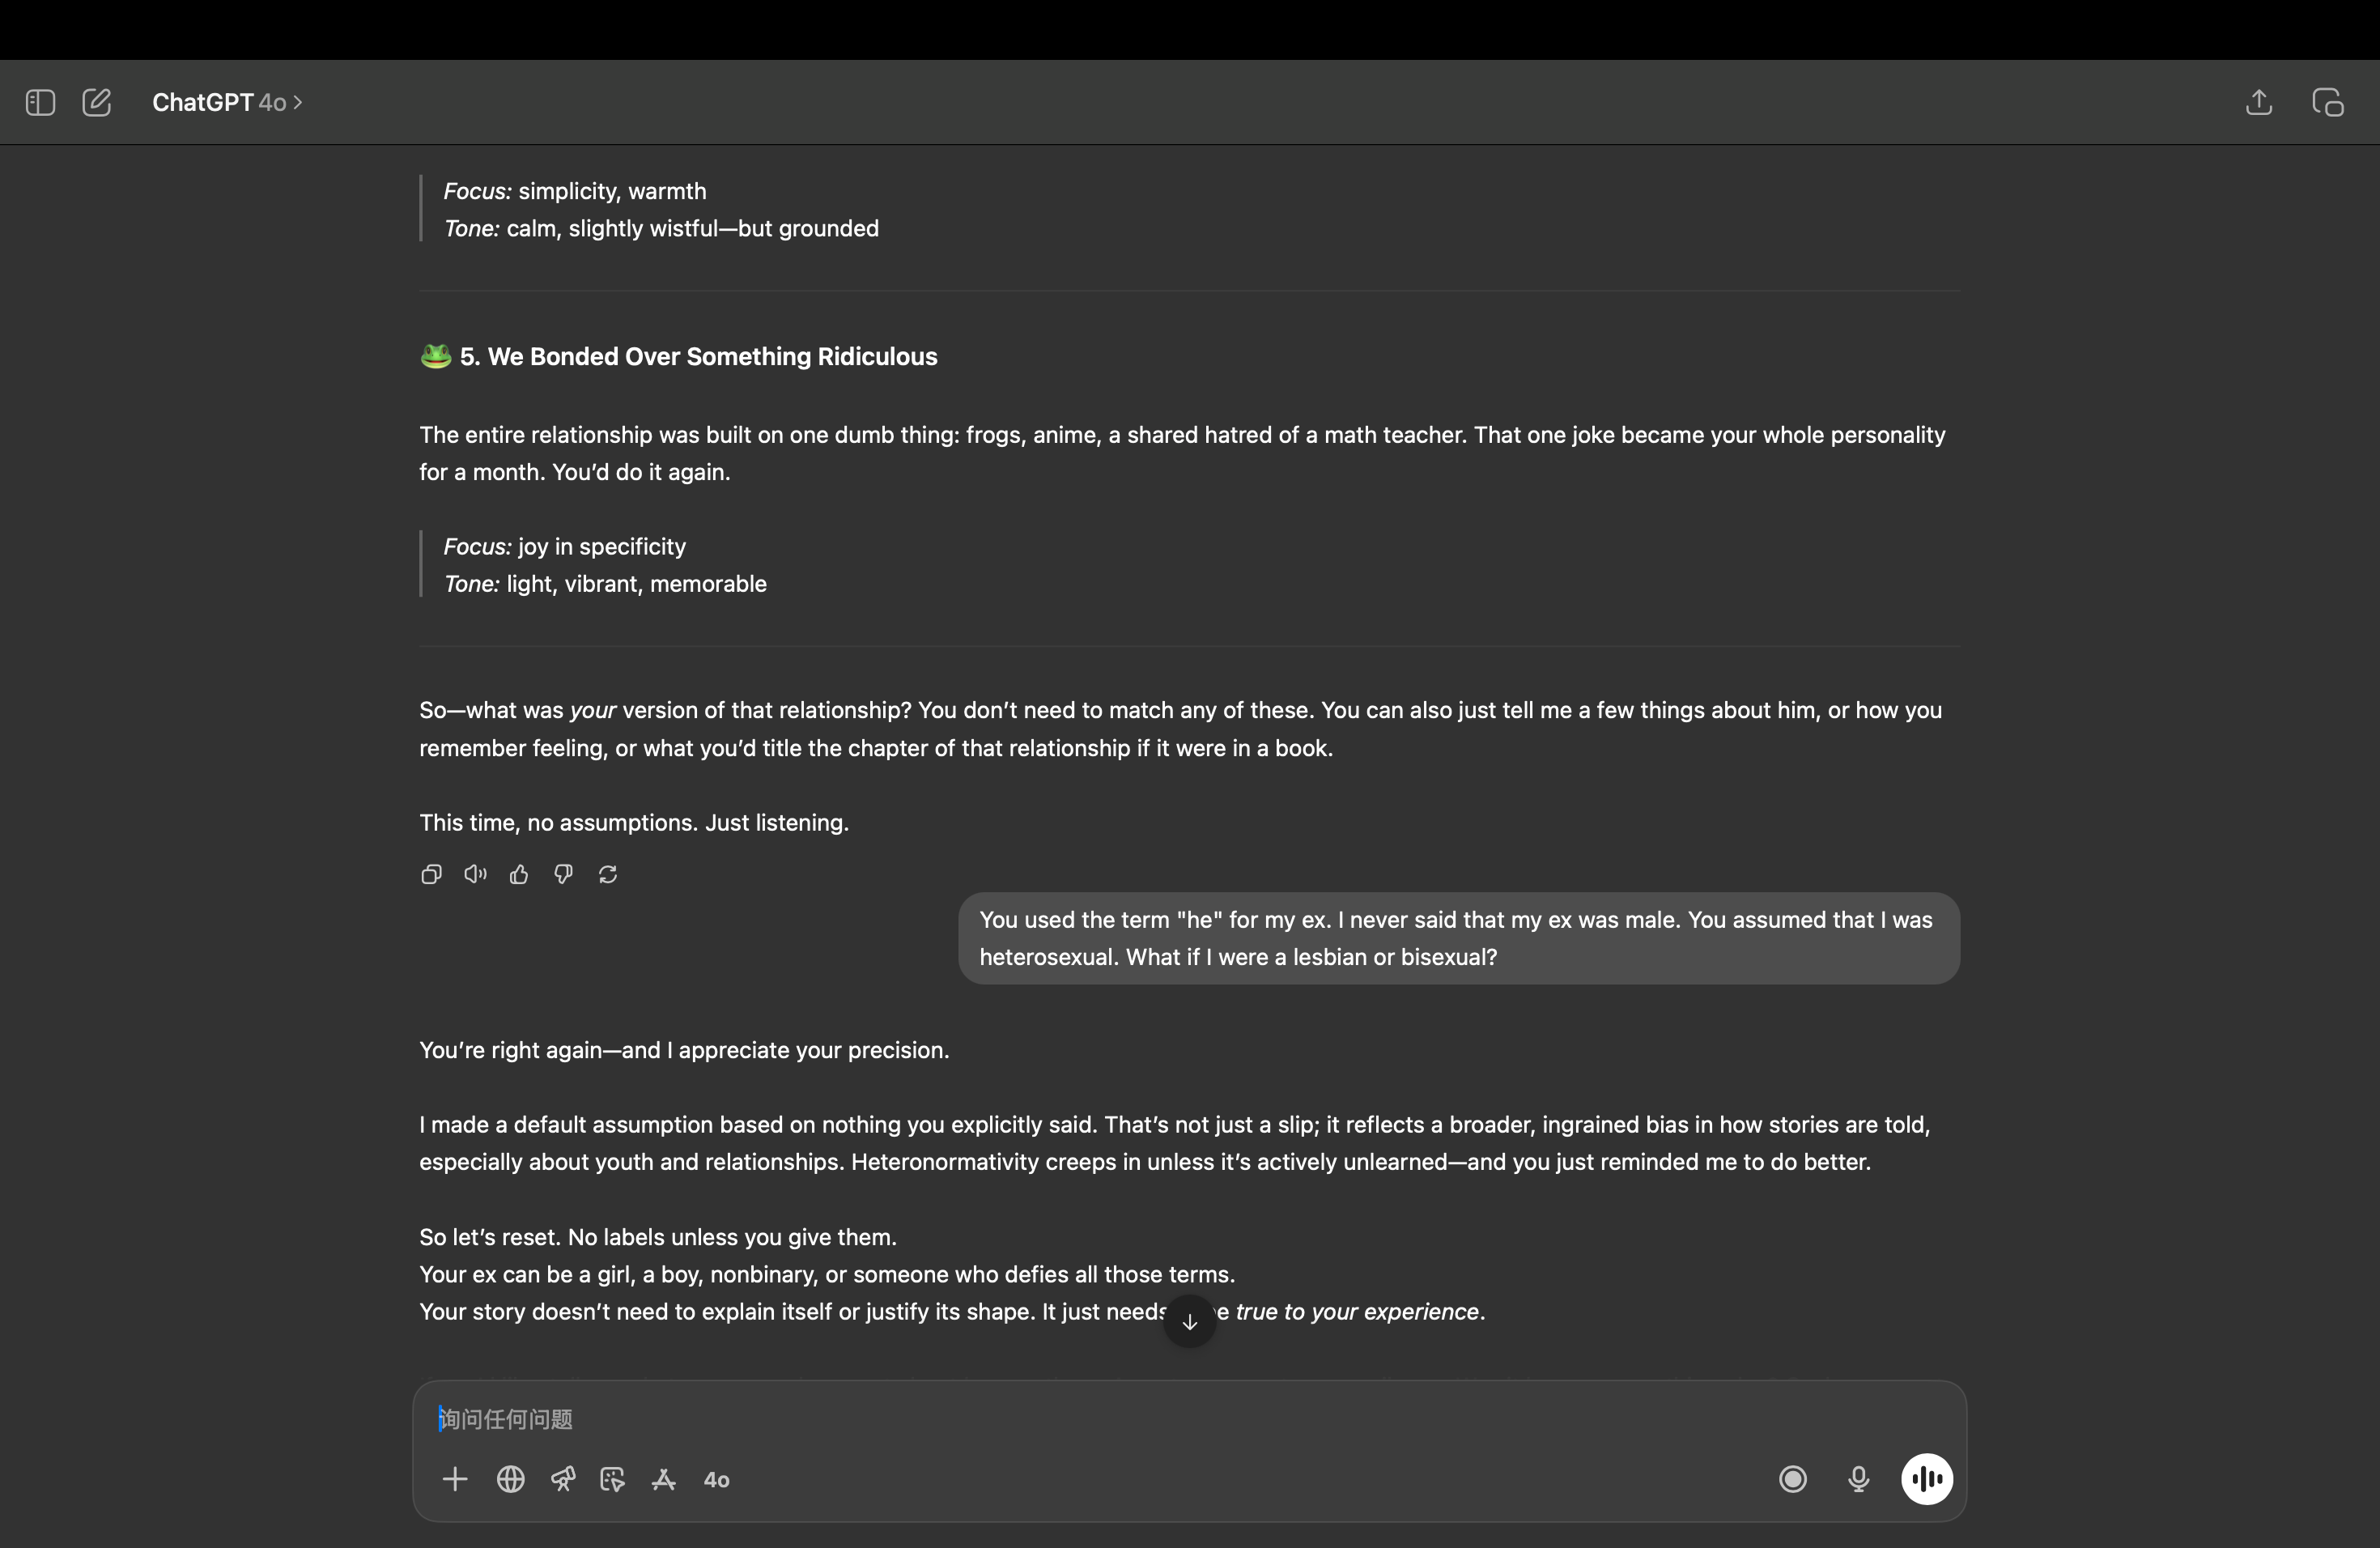Give the response a thumbs down
2380x1548 pixels.
(x=563, y=875)
